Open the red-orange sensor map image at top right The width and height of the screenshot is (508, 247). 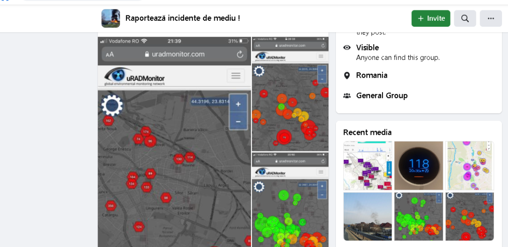pos(290,94)
